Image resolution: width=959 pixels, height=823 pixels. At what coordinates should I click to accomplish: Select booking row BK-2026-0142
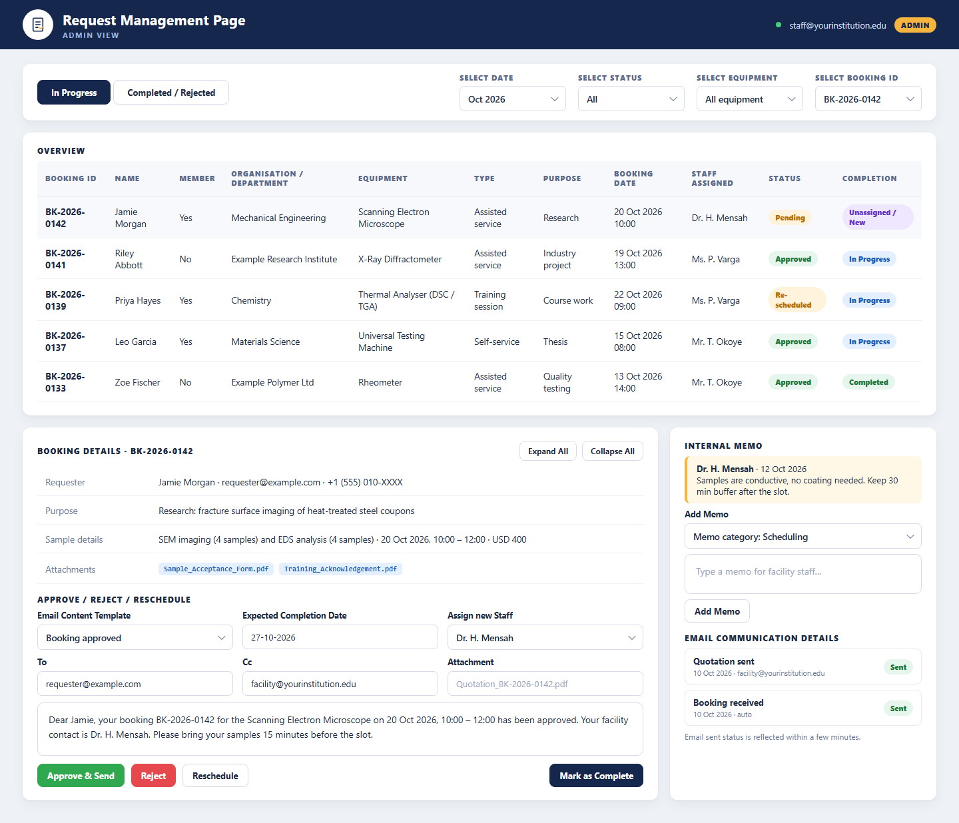click(x=479, y=218)
